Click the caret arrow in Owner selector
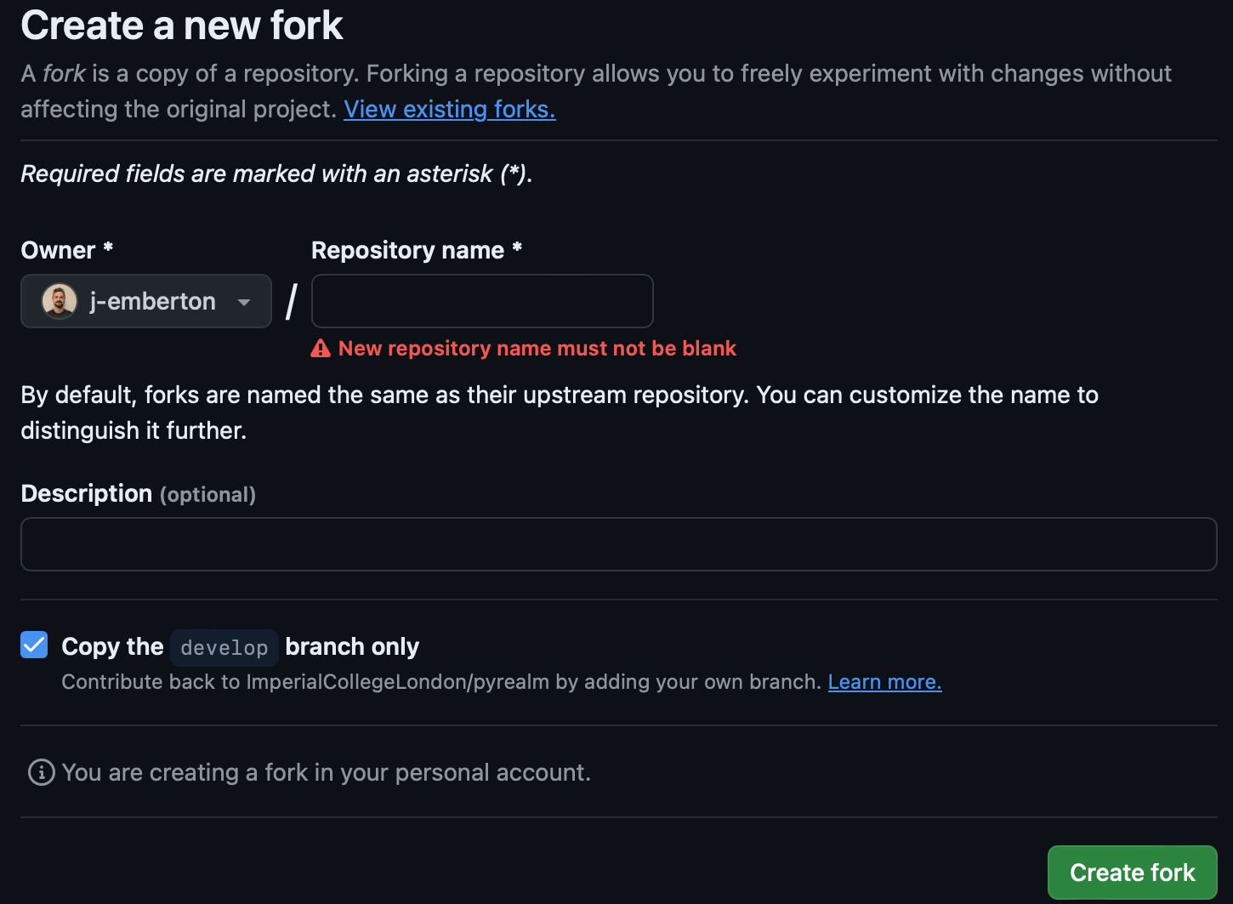 pos(244,302)
